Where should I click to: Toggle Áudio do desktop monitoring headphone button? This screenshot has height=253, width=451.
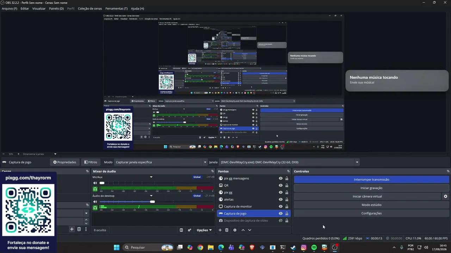[x=95, y=208]
